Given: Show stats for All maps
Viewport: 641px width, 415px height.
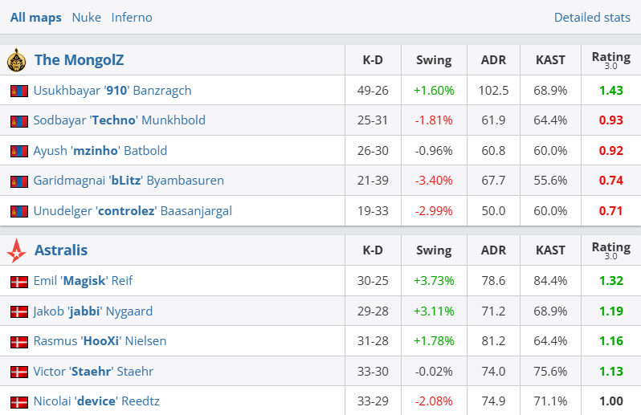Looking at the screenshot, I should (x=35, y=17).
